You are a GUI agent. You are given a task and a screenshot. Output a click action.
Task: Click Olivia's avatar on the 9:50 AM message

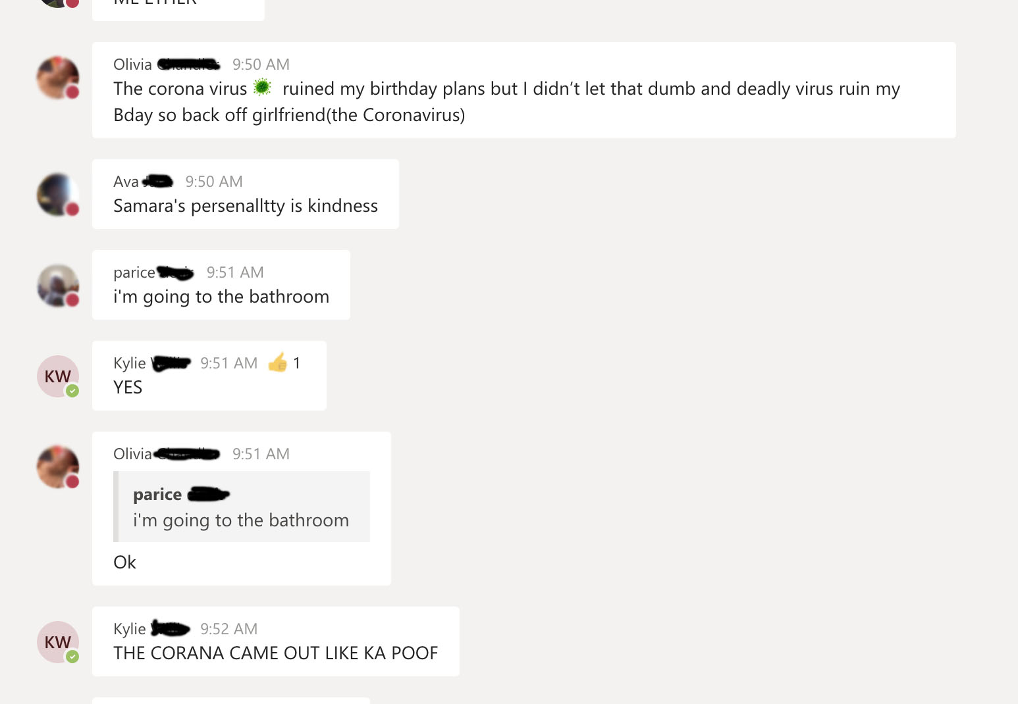coord(58,78)
